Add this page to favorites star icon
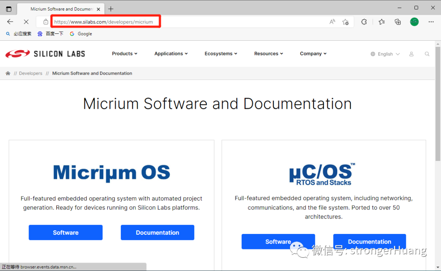 (x=345, y=22)
